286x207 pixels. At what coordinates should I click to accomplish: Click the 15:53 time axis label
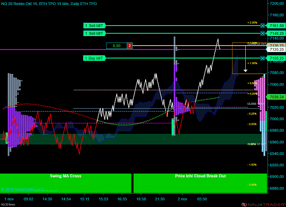103,199
